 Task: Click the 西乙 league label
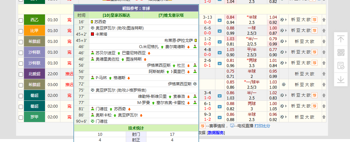tap(34, 20)
